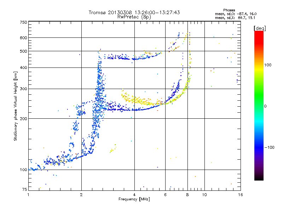Viewport: 283px width, 212px height.
Task: Click the x-axis tick label '16'
Action: tap(241, 195)
